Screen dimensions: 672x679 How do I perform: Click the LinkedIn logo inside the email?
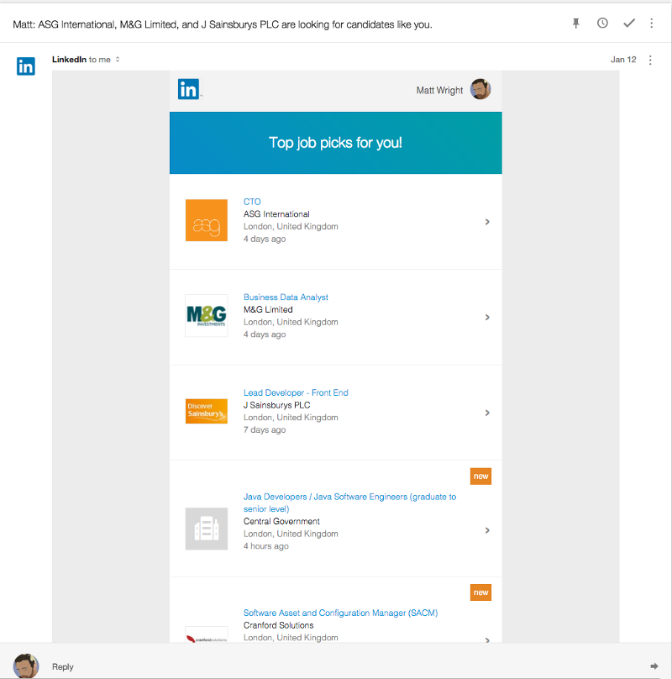tap(189, 89)
